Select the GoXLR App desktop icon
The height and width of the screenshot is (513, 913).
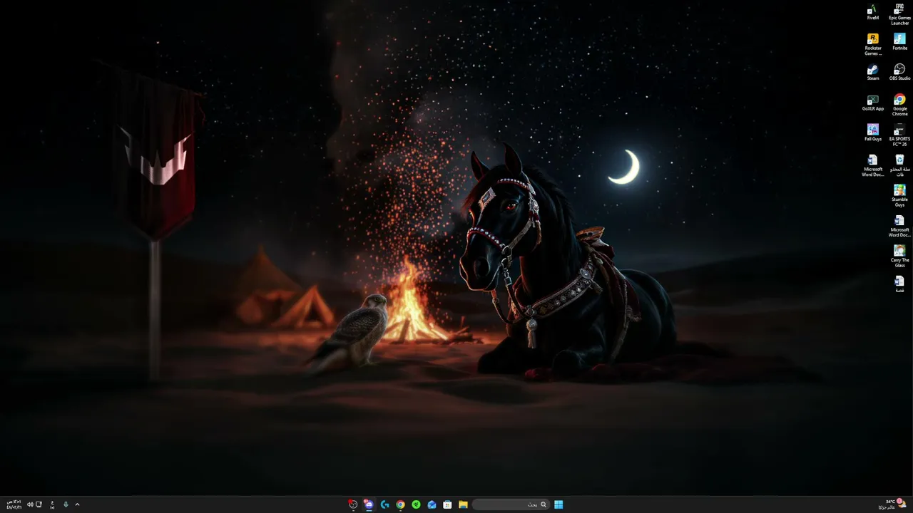point(872,103)
